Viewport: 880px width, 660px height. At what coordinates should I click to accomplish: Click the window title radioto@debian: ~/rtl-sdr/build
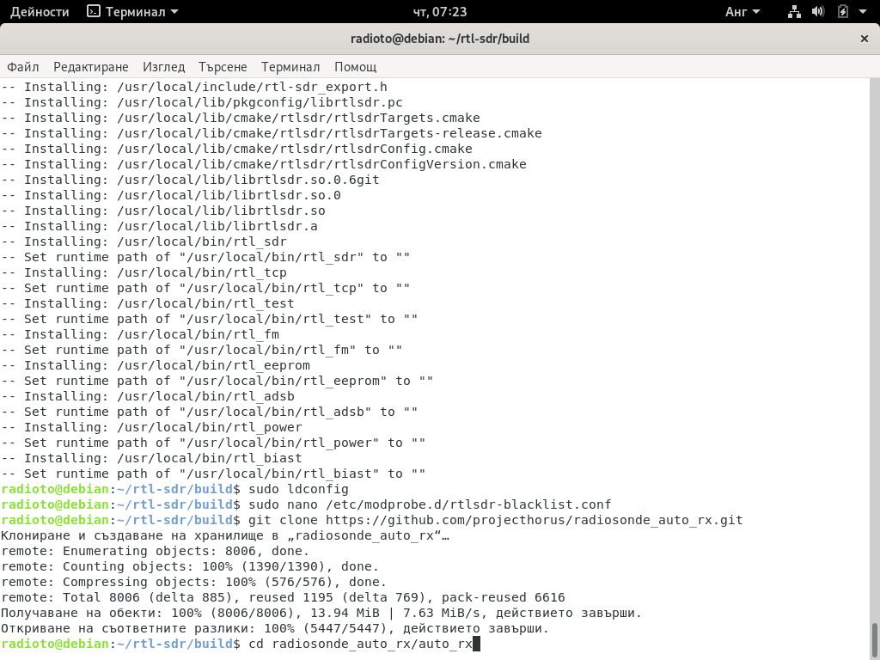439,39
